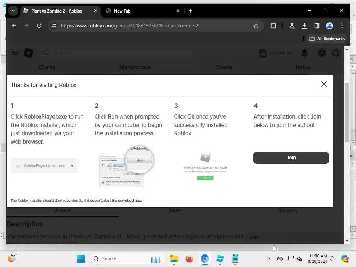The height and width of the screenshot is (267, 356).
Task: Open site information icon in address bar
Action: 54,26
